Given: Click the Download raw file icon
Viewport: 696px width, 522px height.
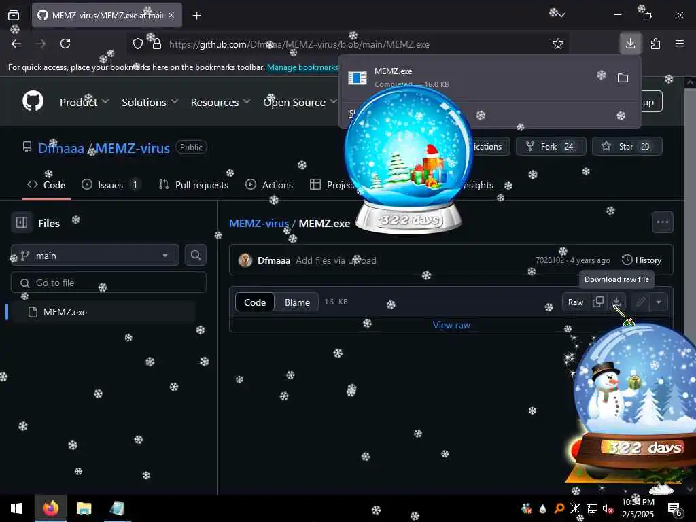Looking at the screenshot, I should pyautogui.click(x=616, y=302).
